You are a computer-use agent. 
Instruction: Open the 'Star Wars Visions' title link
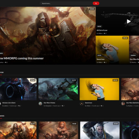[49, 103]
